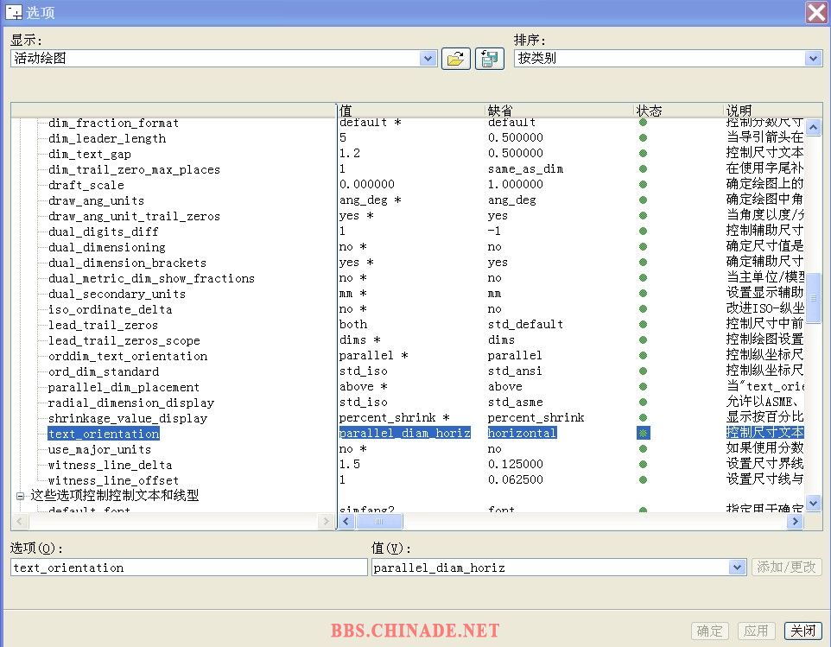This screenshot has height=647, width=831.
Task: Click green status dot for draft_scale
Action: [x=643, y=184]
